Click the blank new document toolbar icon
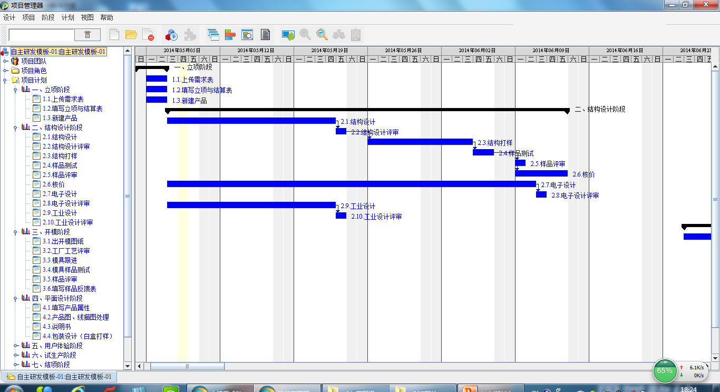The height and width of the screenshot is (392, 720). [x=114, y=35]
